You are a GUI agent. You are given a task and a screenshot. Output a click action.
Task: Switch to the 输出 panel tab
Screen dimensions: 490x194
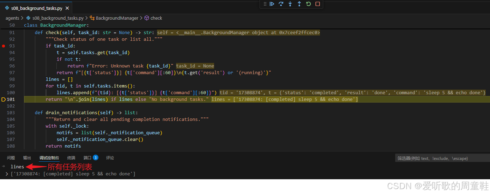coord(27,158)
